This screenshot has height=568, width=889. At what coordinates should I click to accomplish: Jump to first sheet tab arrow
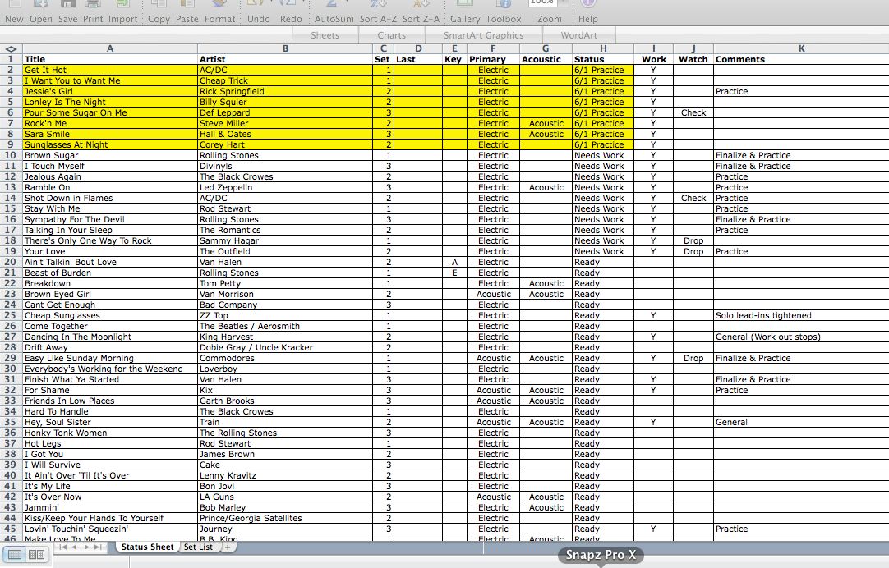coord(63,547)
